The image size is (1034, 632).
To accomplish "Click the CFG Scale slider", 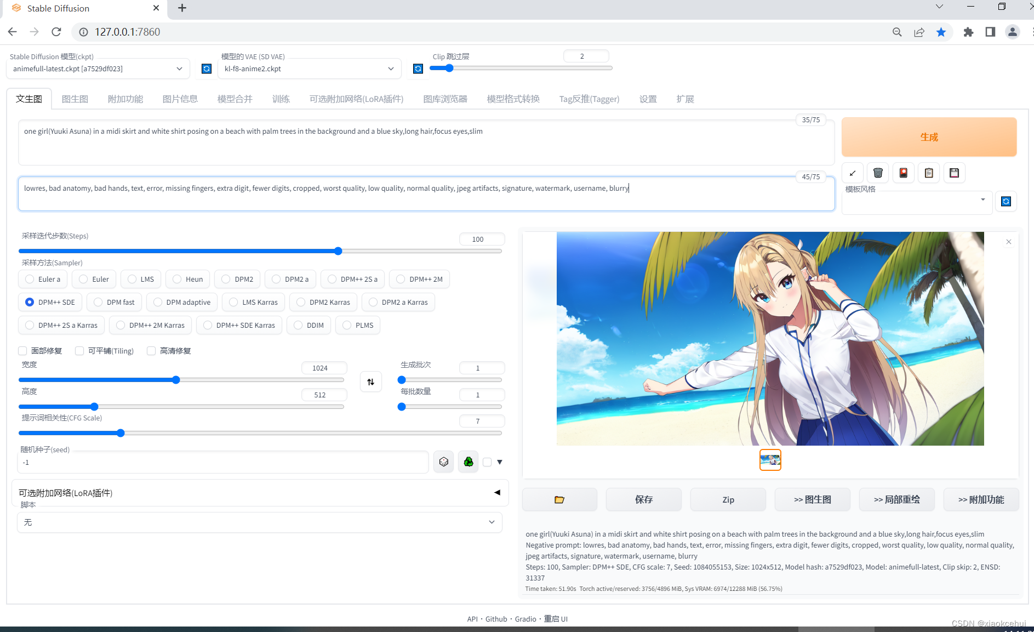I will pos(260,433).
